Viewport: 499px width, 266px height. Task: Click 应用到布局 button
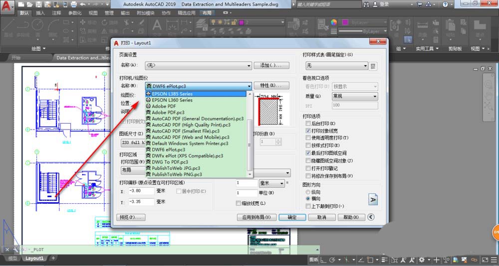(x=256, y=217)
